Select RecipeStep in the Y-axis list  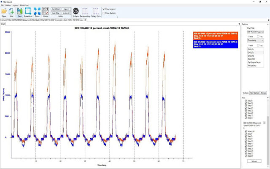[255, 66]
